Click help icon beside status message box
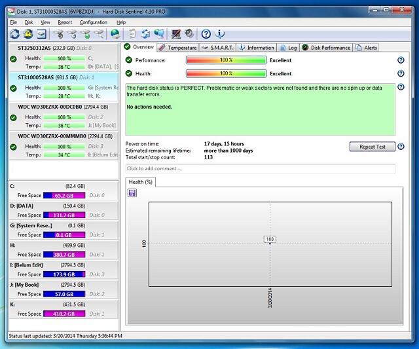419x349 pixels. point(401,87)
